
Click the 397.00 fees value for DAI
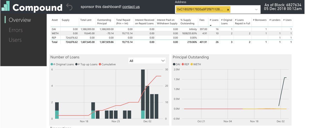pos(203,29)
